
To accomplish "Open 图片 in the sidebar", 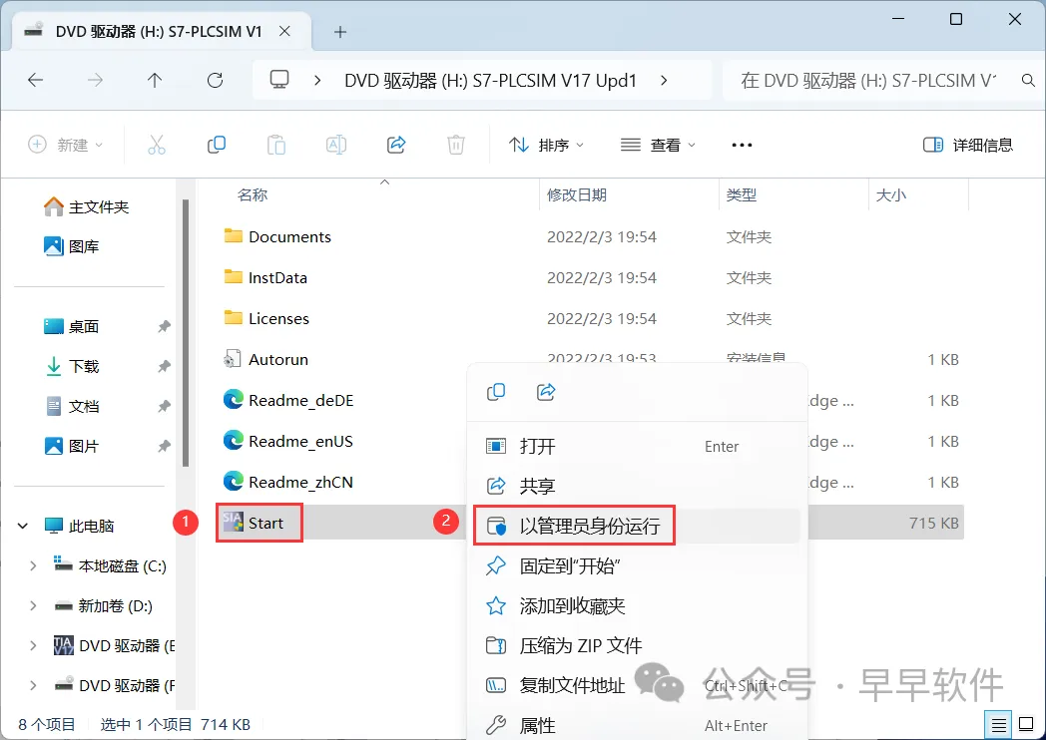I will point(72,446).
